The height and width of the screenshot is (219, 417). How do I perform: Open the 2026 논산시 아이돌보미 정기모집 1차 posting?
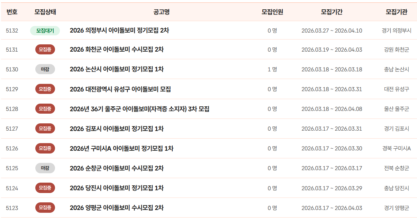click(117, 69)
